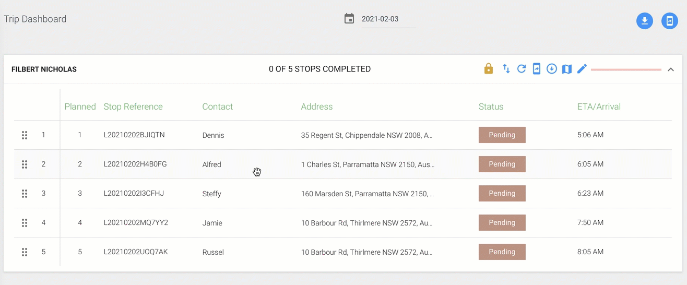Click the blue round mobile device button top right

tap(670, 21)
